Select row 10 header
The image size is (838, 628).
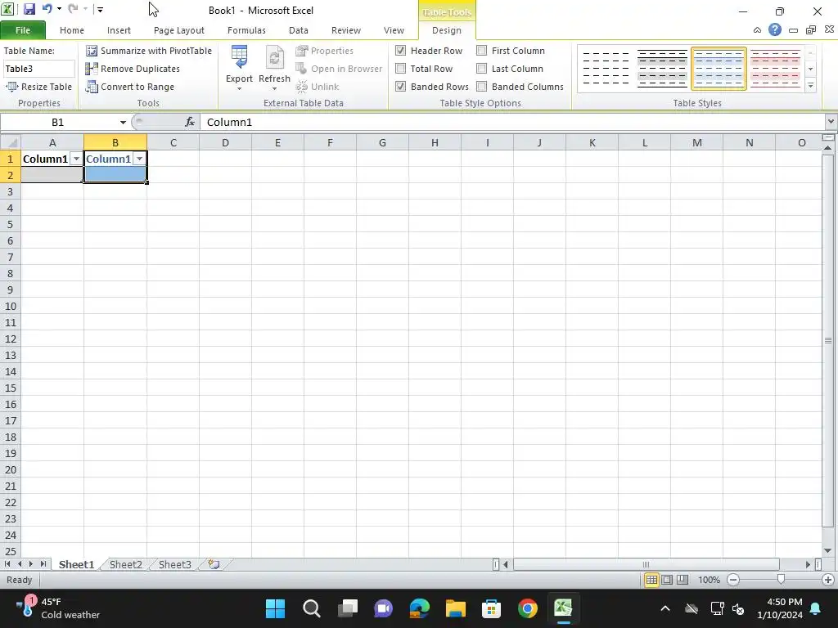(x=10, y=306)
